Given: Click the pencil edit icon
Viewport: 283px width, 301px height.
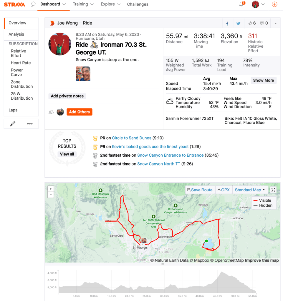Looking at the screenshot, I should pyautogui.click(x=13, y=124).
